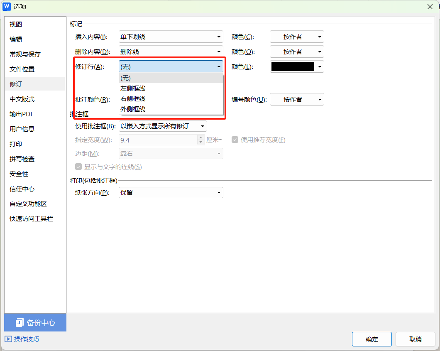Click the 确定 button
Viewport: 440px width, 351px height.
(x=372, y=339)
